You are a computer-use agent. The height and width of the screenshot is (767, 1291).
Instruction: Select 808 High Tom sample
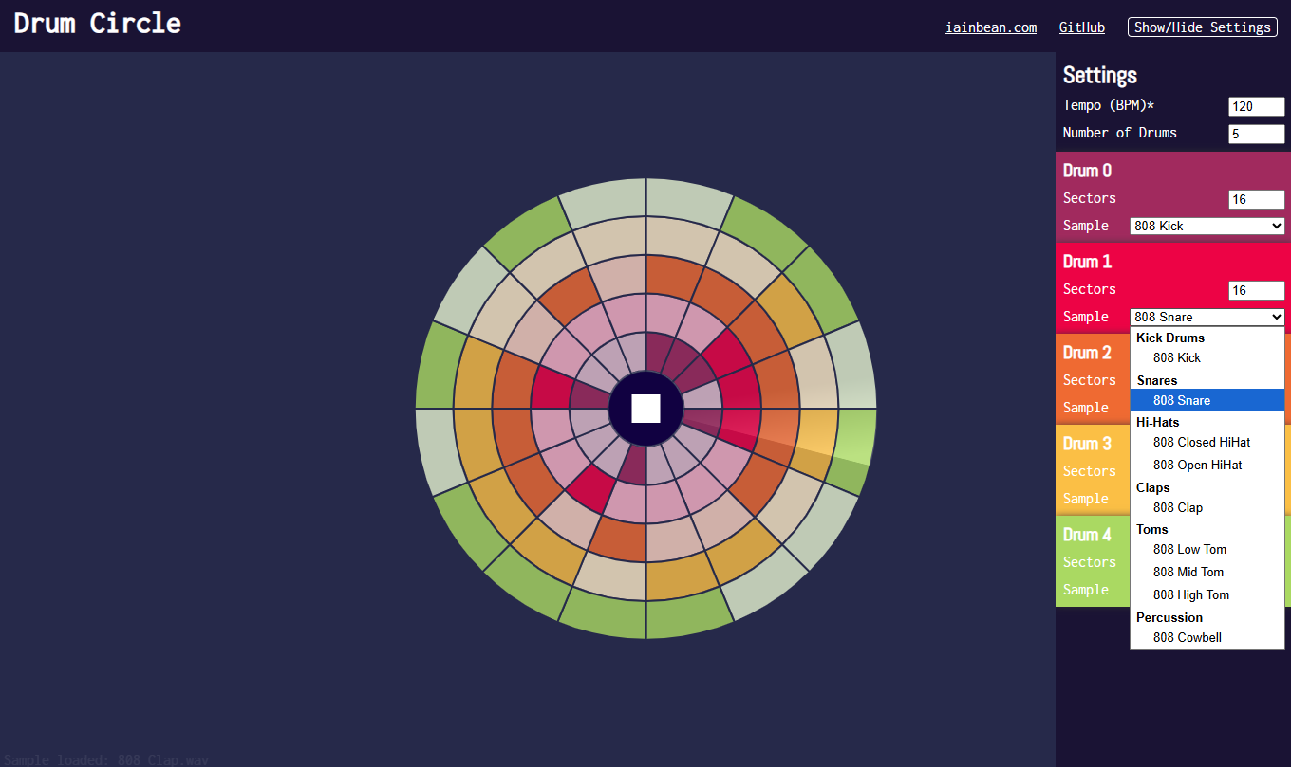pyautogui.click(x=1190, y=594)
